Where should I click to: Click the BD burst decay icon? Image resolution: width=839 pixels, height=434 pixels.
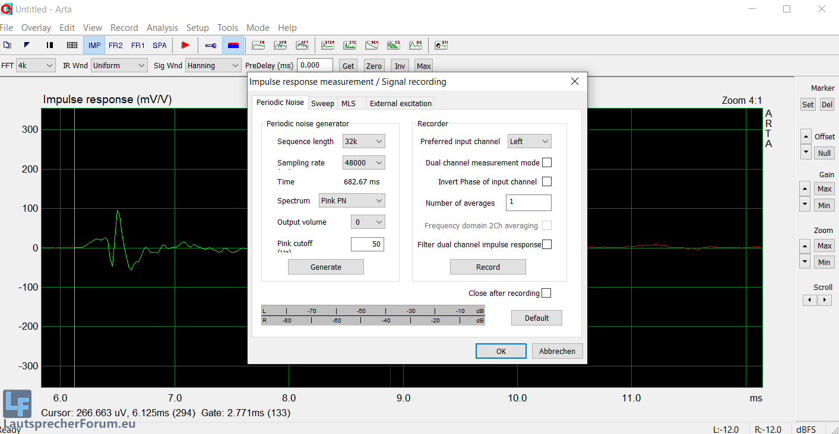click(416, 45)
